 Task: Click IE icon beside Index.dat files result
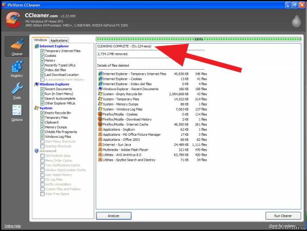pos(100,84)
